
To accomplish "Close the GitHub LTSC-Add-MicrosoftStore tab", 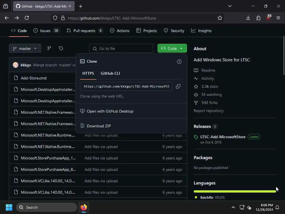I will pos(70,6).
